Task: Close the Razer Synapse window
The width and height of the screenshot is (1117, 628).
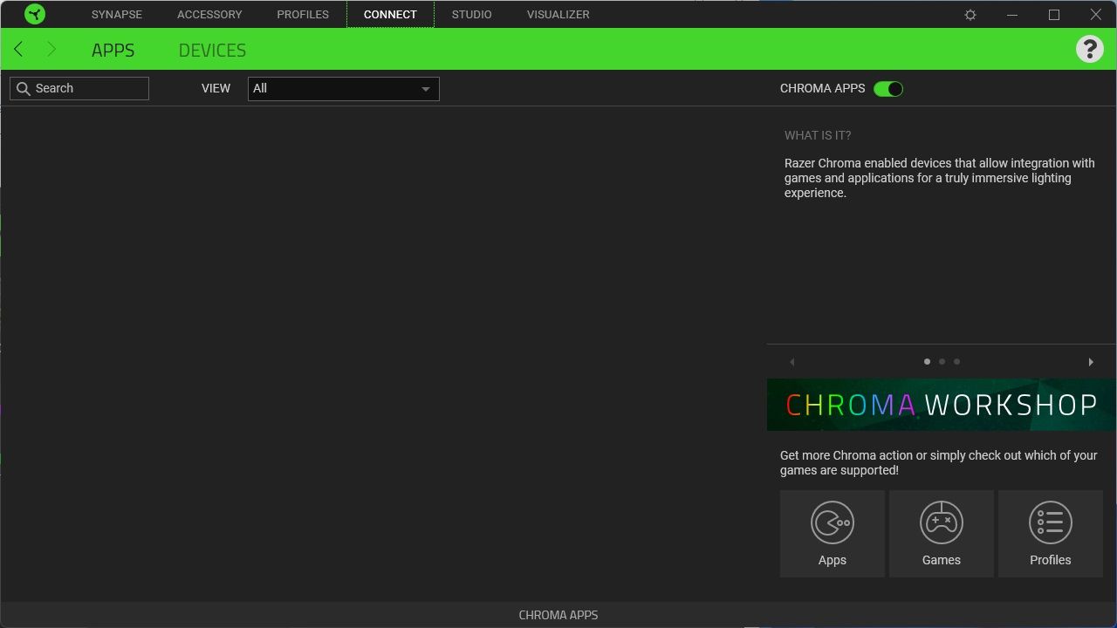Action: click(1096, 15)
